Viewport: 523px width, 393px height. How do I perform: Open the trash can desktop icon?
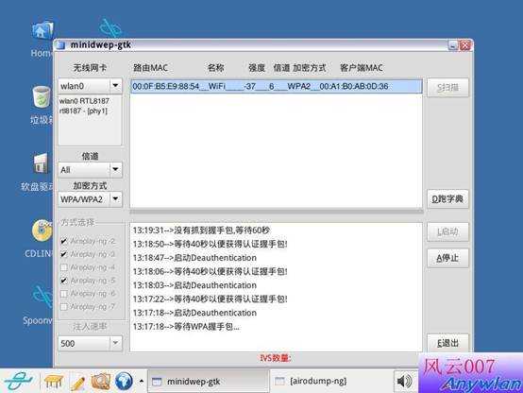pyautogui.click(x=42, y=96)
